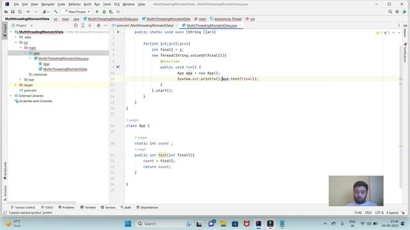Start debugging with the bug icon

104,11
